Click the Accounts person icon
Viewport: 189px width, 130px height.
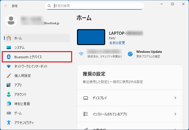(x=9, y=94)
